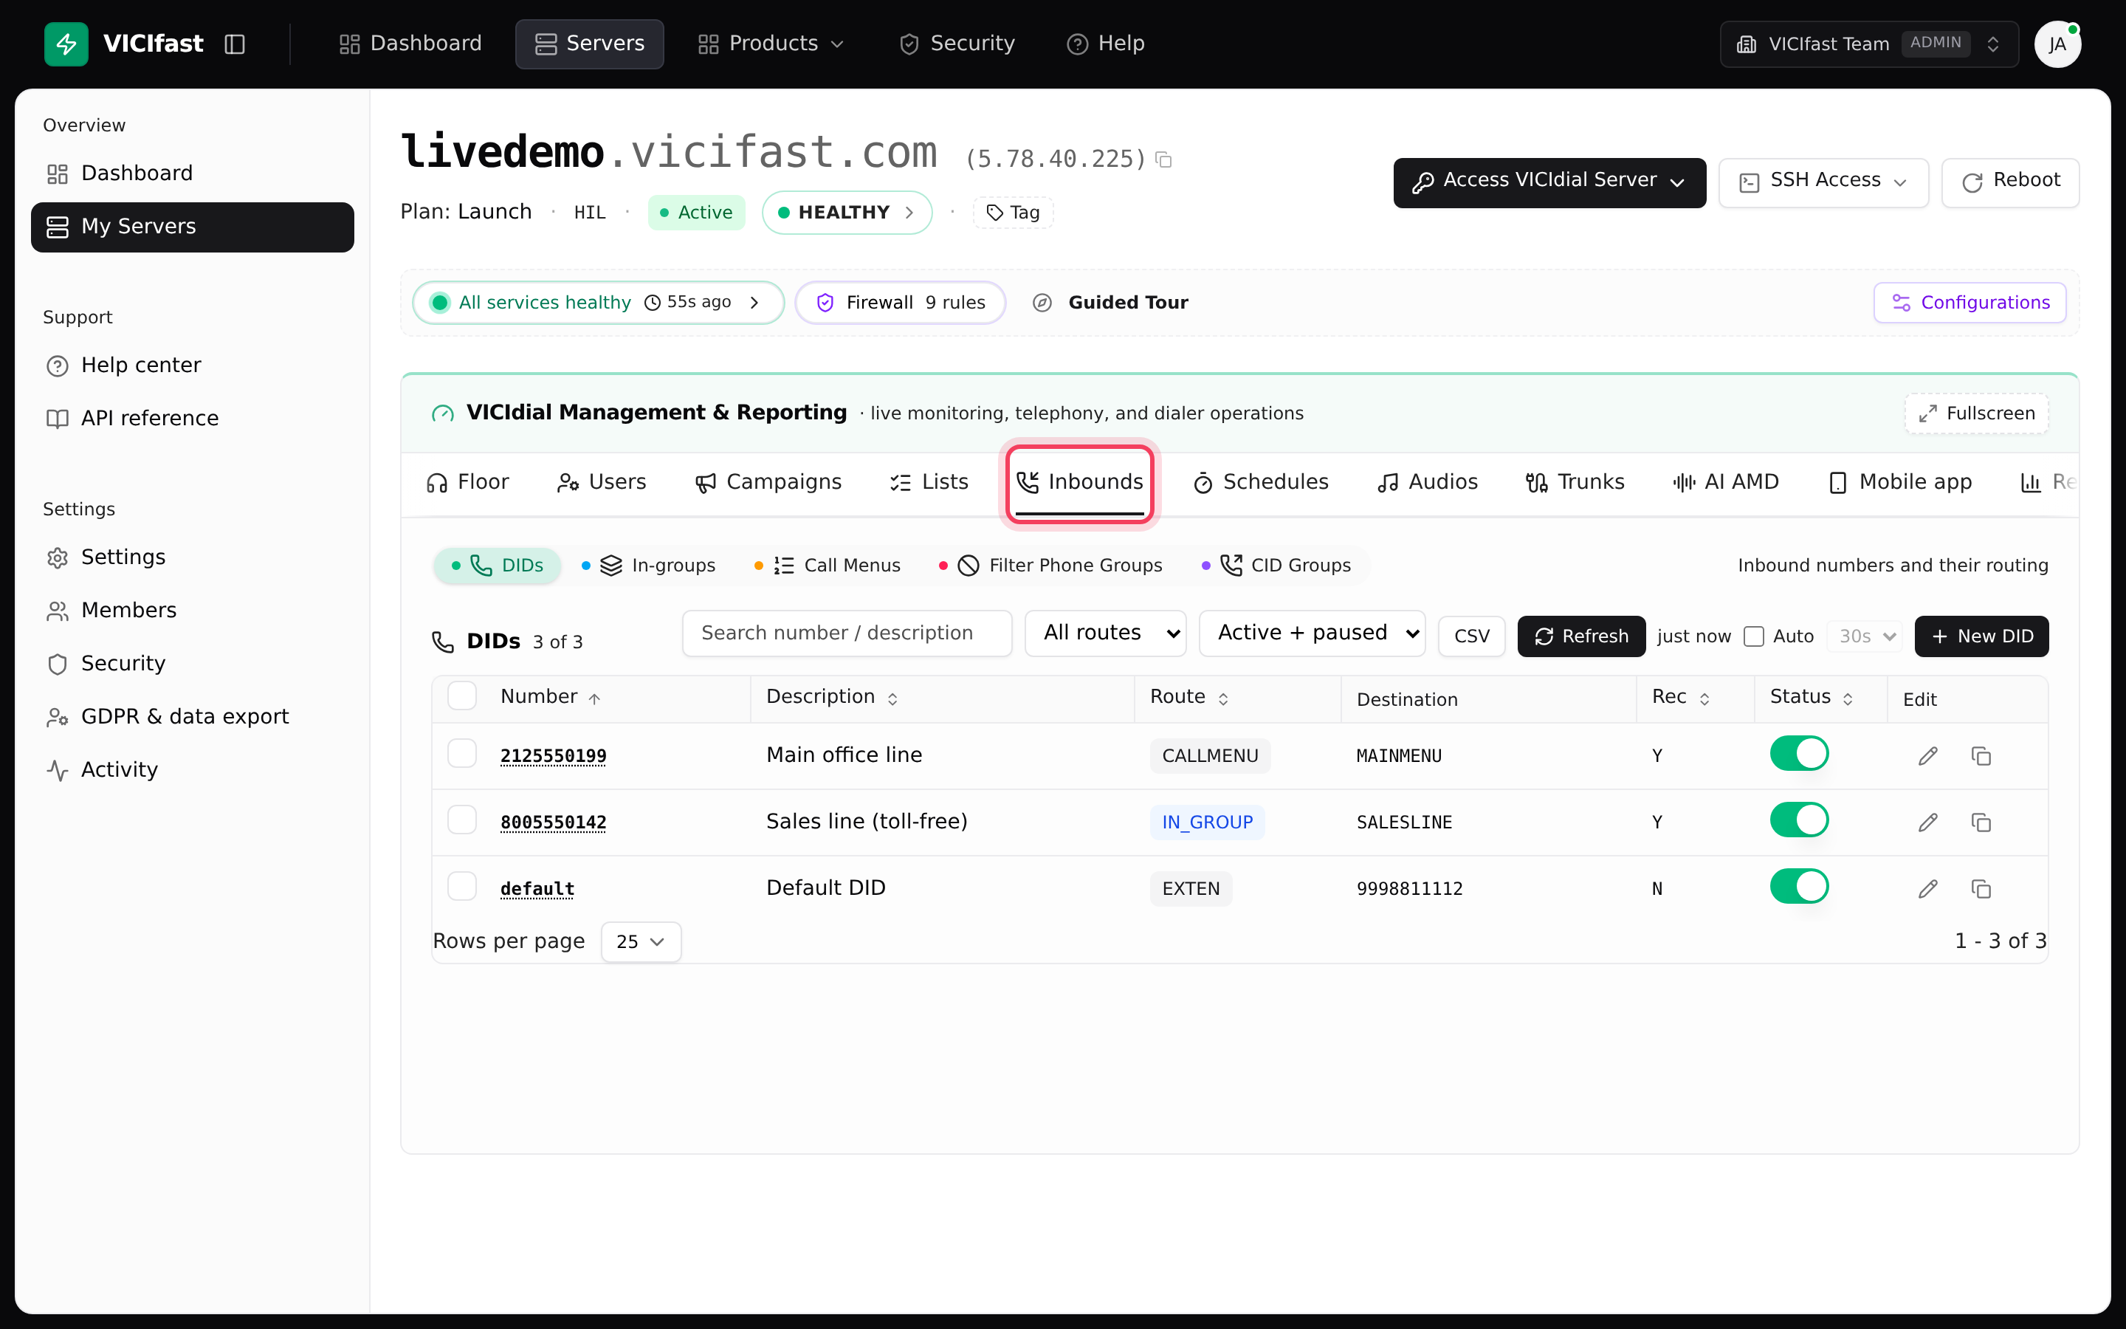
Task: Edit DID 2125550199 with pencil icon
Action: click(1927, 756)
